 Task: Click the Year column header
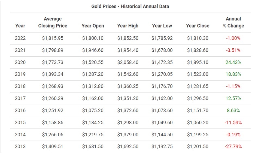20,26
